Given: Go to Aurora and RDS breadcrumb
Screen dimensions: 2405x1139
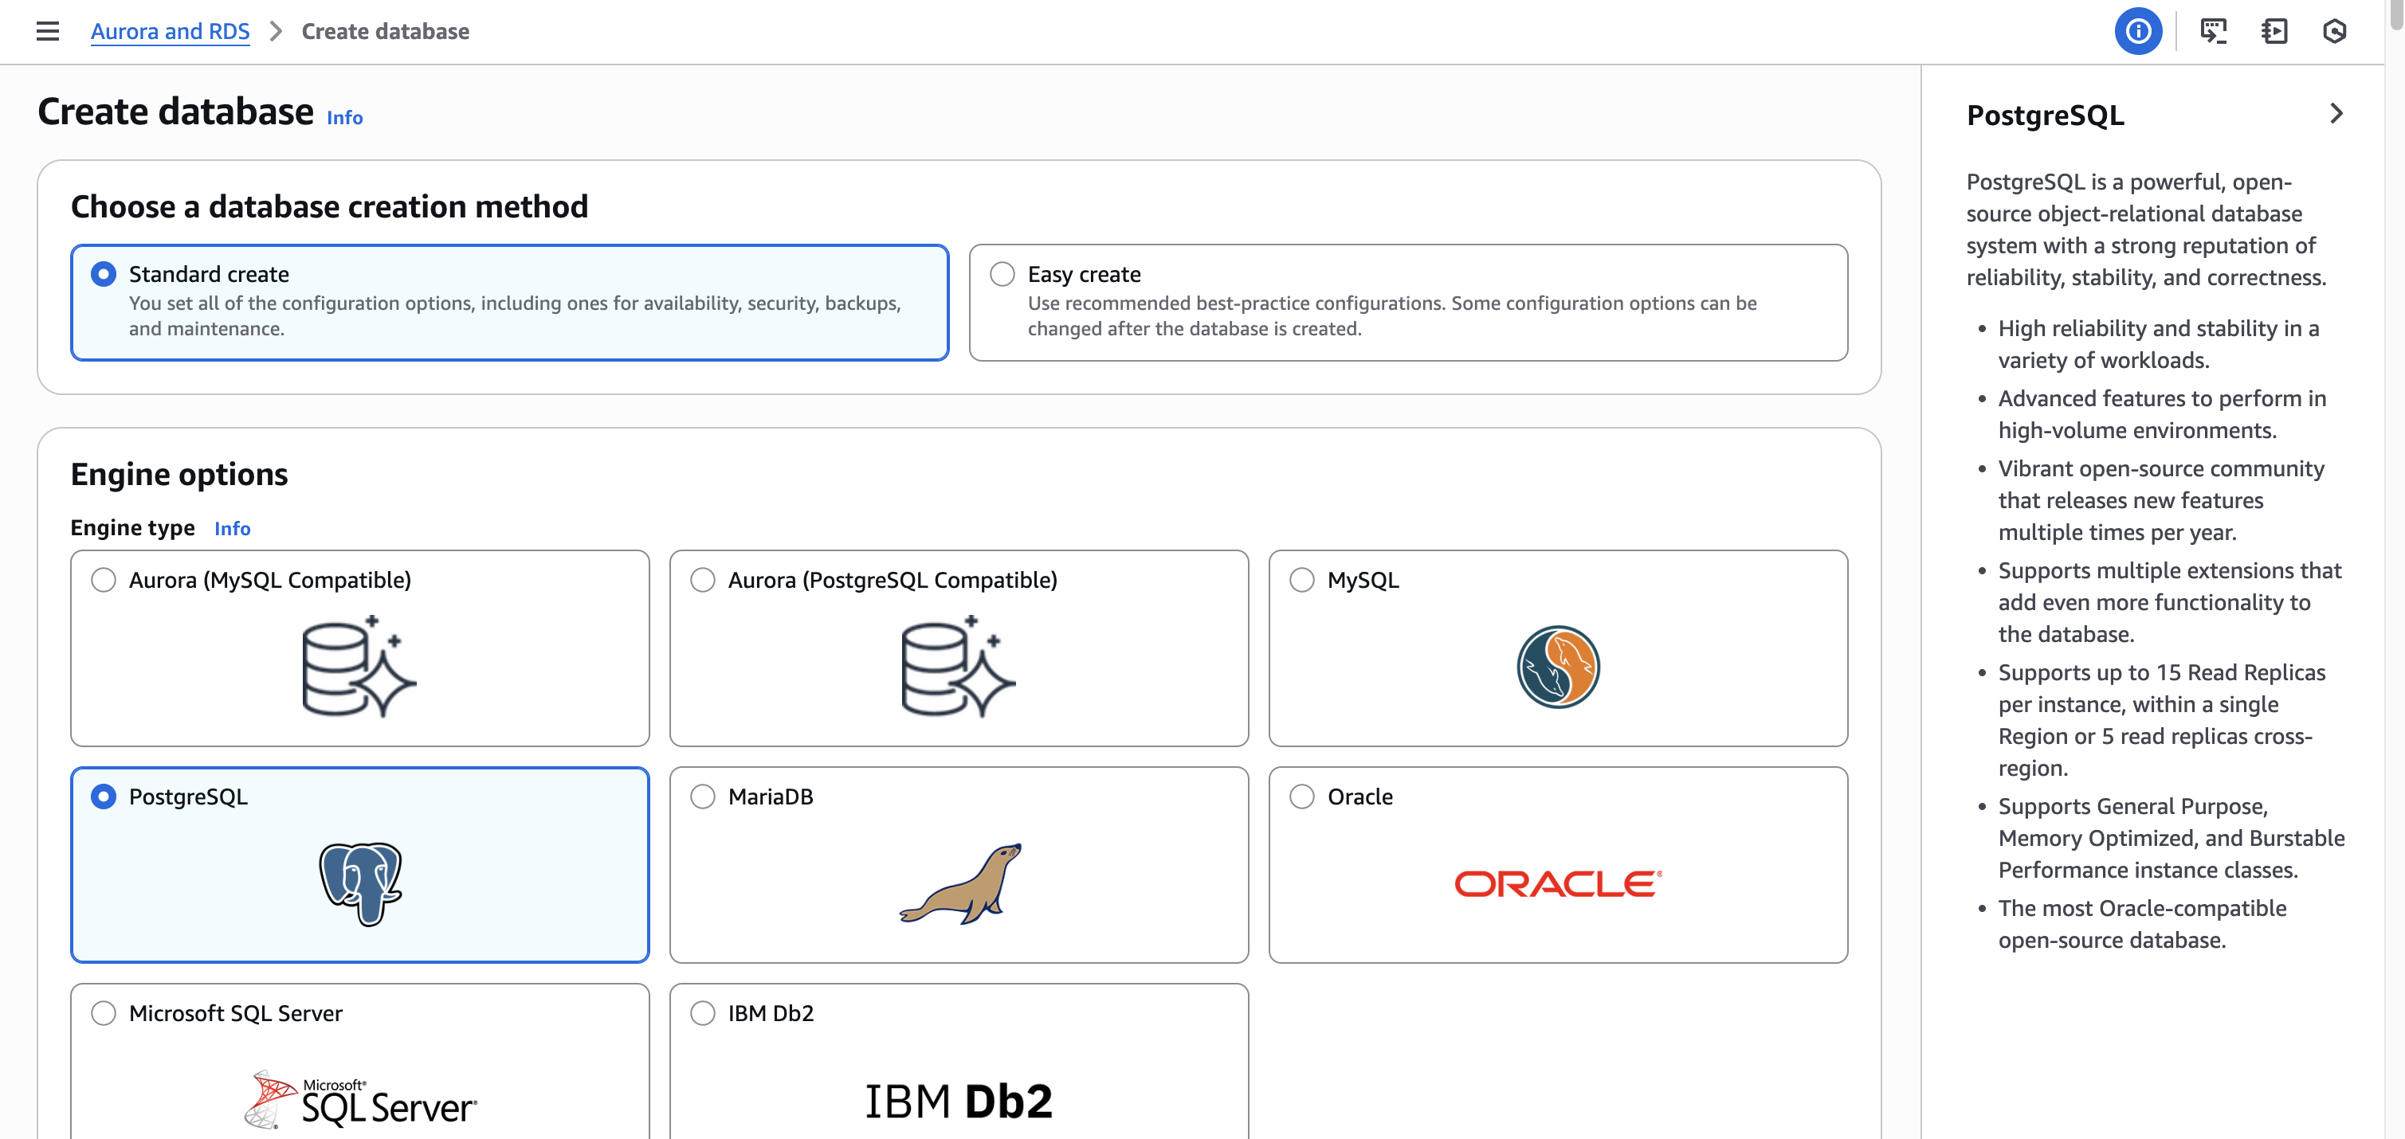Looking at the screenshot, I should tap(170, 31).
